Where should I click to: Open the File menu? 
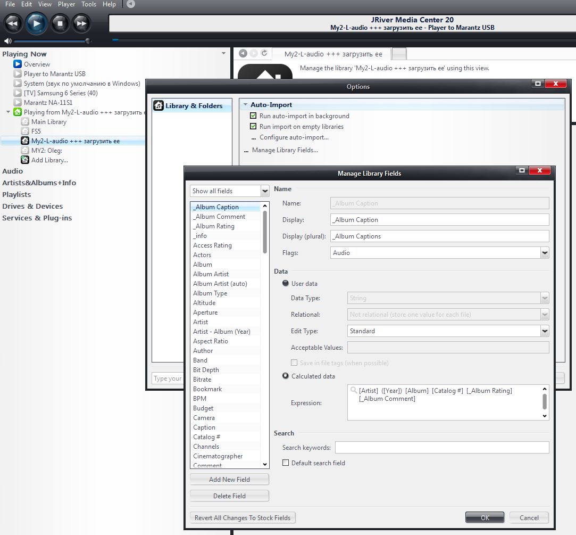(x=10, y=4)
